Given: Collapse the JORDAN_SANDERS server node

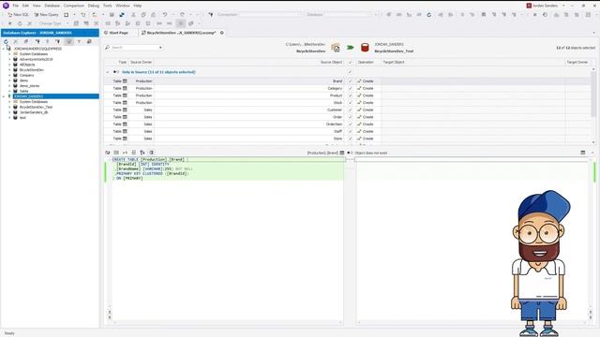Looking at the screenshot, I should click(4, 96).
